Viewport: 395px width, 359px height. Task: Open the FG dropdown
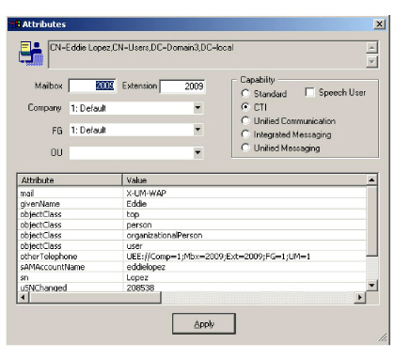(197, 130)
